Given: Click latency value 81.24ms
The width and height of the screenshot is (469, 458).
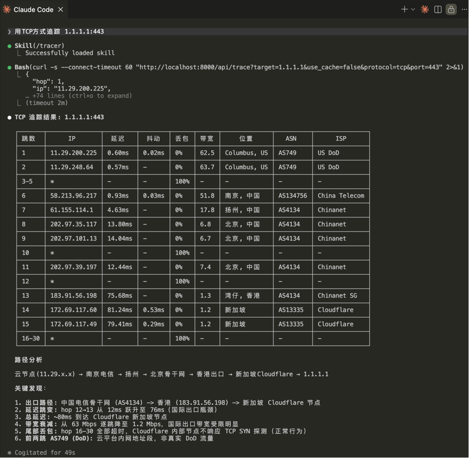Looking at the screenshot, I should [x=120, y=310].
